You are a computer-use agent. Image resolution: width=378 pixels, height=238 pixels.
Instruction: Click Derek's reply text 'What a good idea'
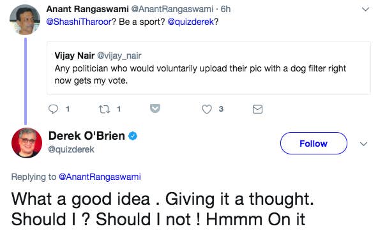(x=80, y=199)
